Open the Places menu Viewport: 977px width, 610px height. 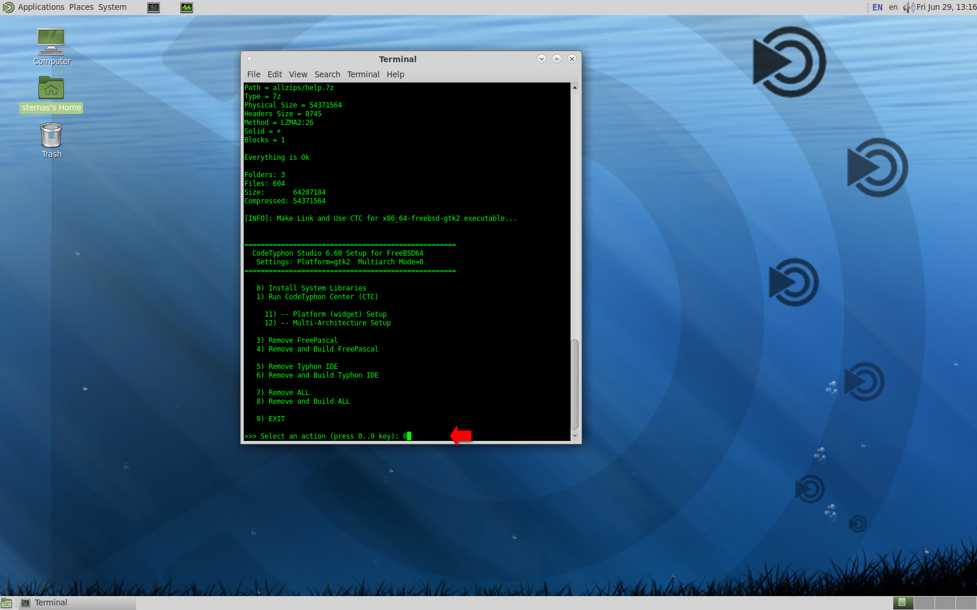click(81, 8)
